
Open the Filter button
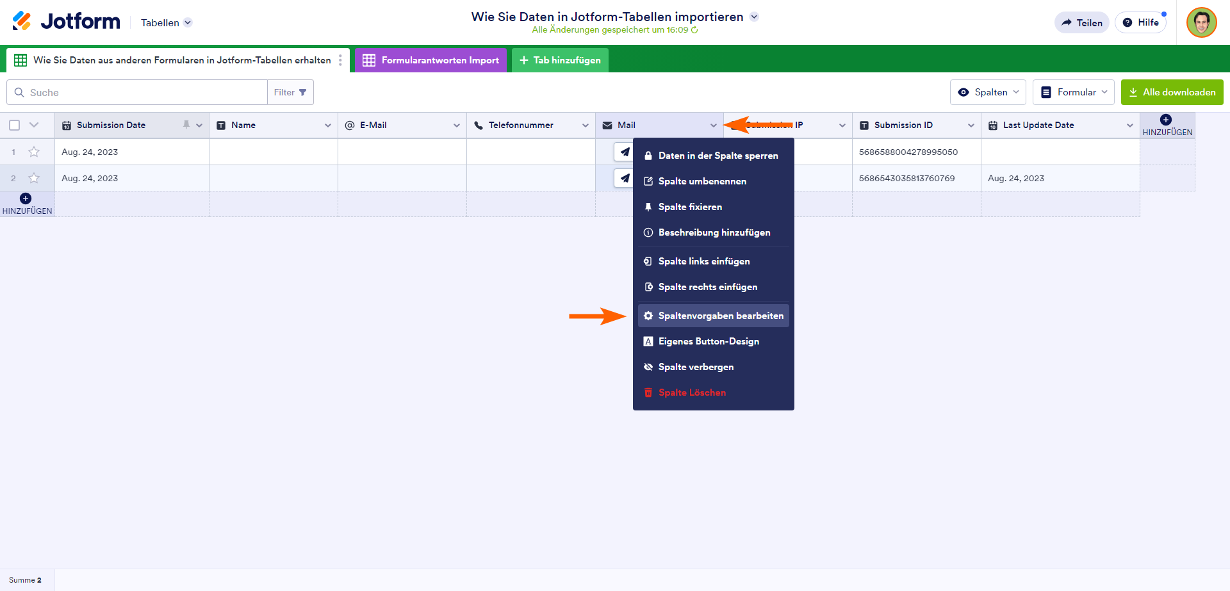(290, 92)
